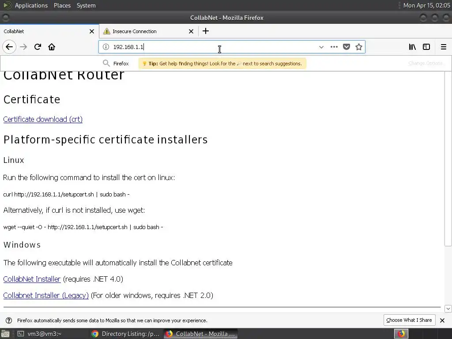
Task: Click Change Options in suggestion dropdown
Action: 425,63
